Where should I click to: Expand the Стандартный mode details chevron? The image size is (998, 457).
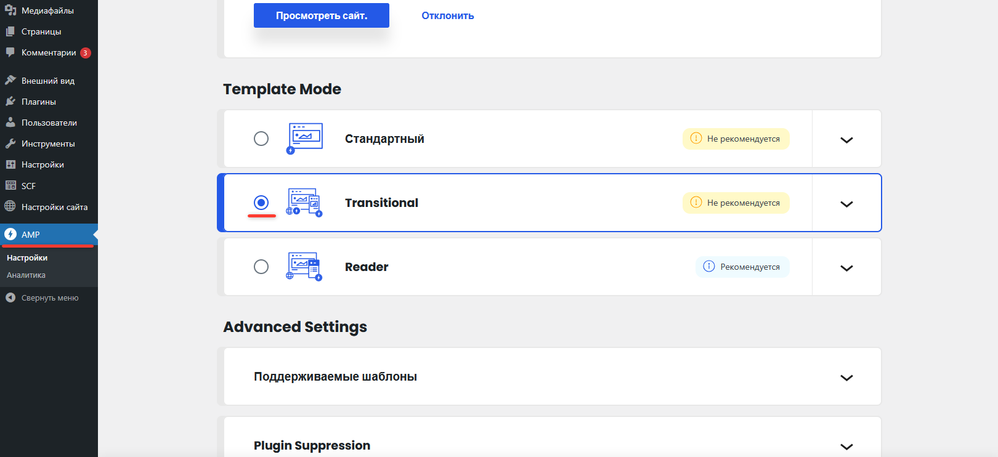(846, 140)
